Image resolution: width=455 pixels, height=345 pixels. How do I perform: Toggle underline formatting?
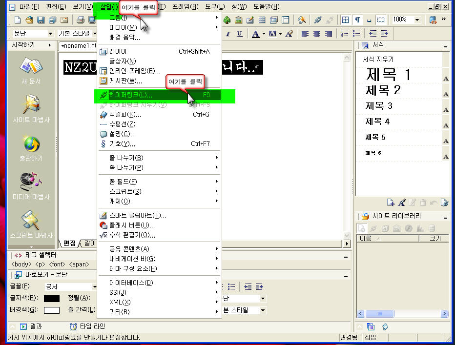tap(239, 34)
